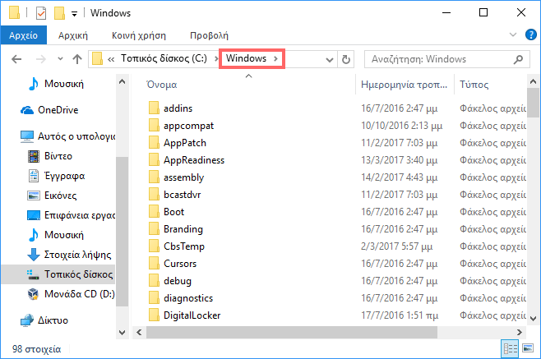Sort by the Όνομα column header
The height and width of the screenshot is (359, 541).
click(162, 85)
